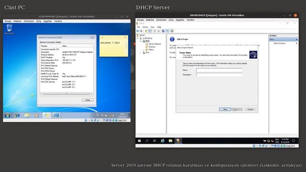Open Görünüm menu in server VirtualBox window
The image size is (306, 172).
click(161, 20)
